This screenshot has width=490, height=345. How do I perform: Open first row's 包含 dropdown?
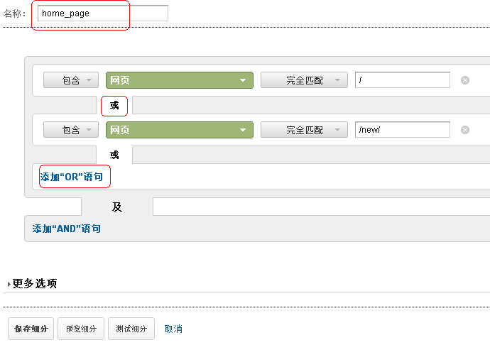point(71,80)
